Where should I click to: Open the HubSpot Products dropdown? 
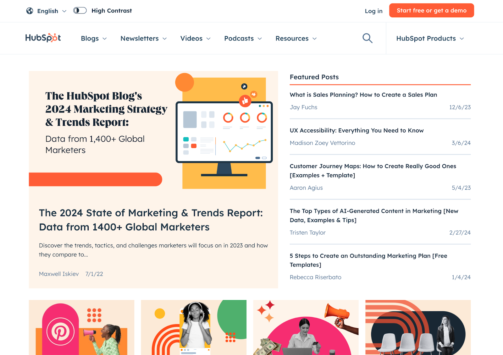[x=430, y=38]
